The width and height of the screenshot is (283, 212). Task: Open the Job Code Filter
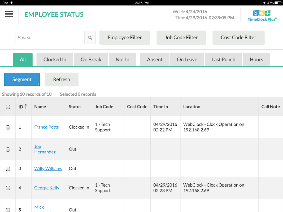tap(181, 37)
